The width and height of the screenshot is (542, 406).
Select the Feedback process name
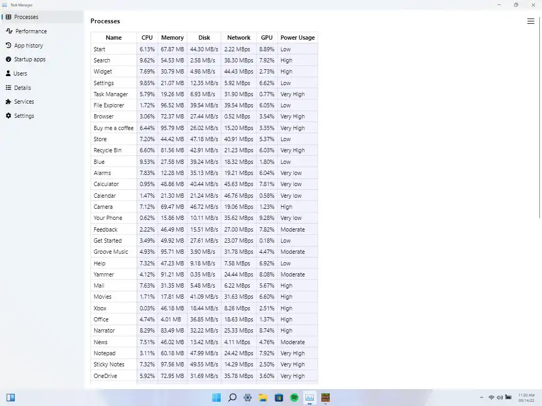point(105,229)
